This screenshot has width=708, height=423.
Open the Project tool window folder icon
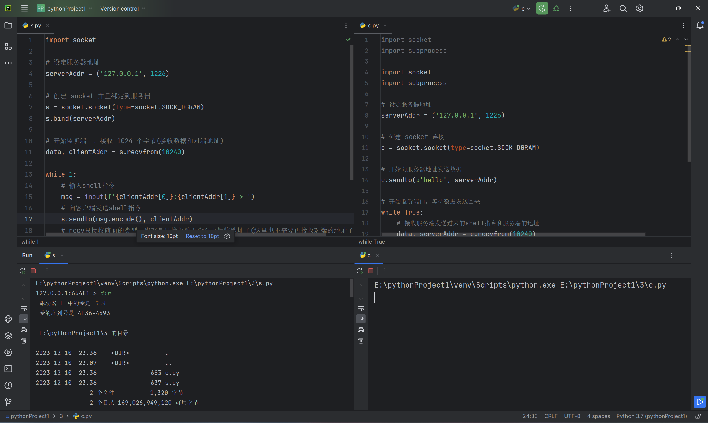[x=8, y=26]
